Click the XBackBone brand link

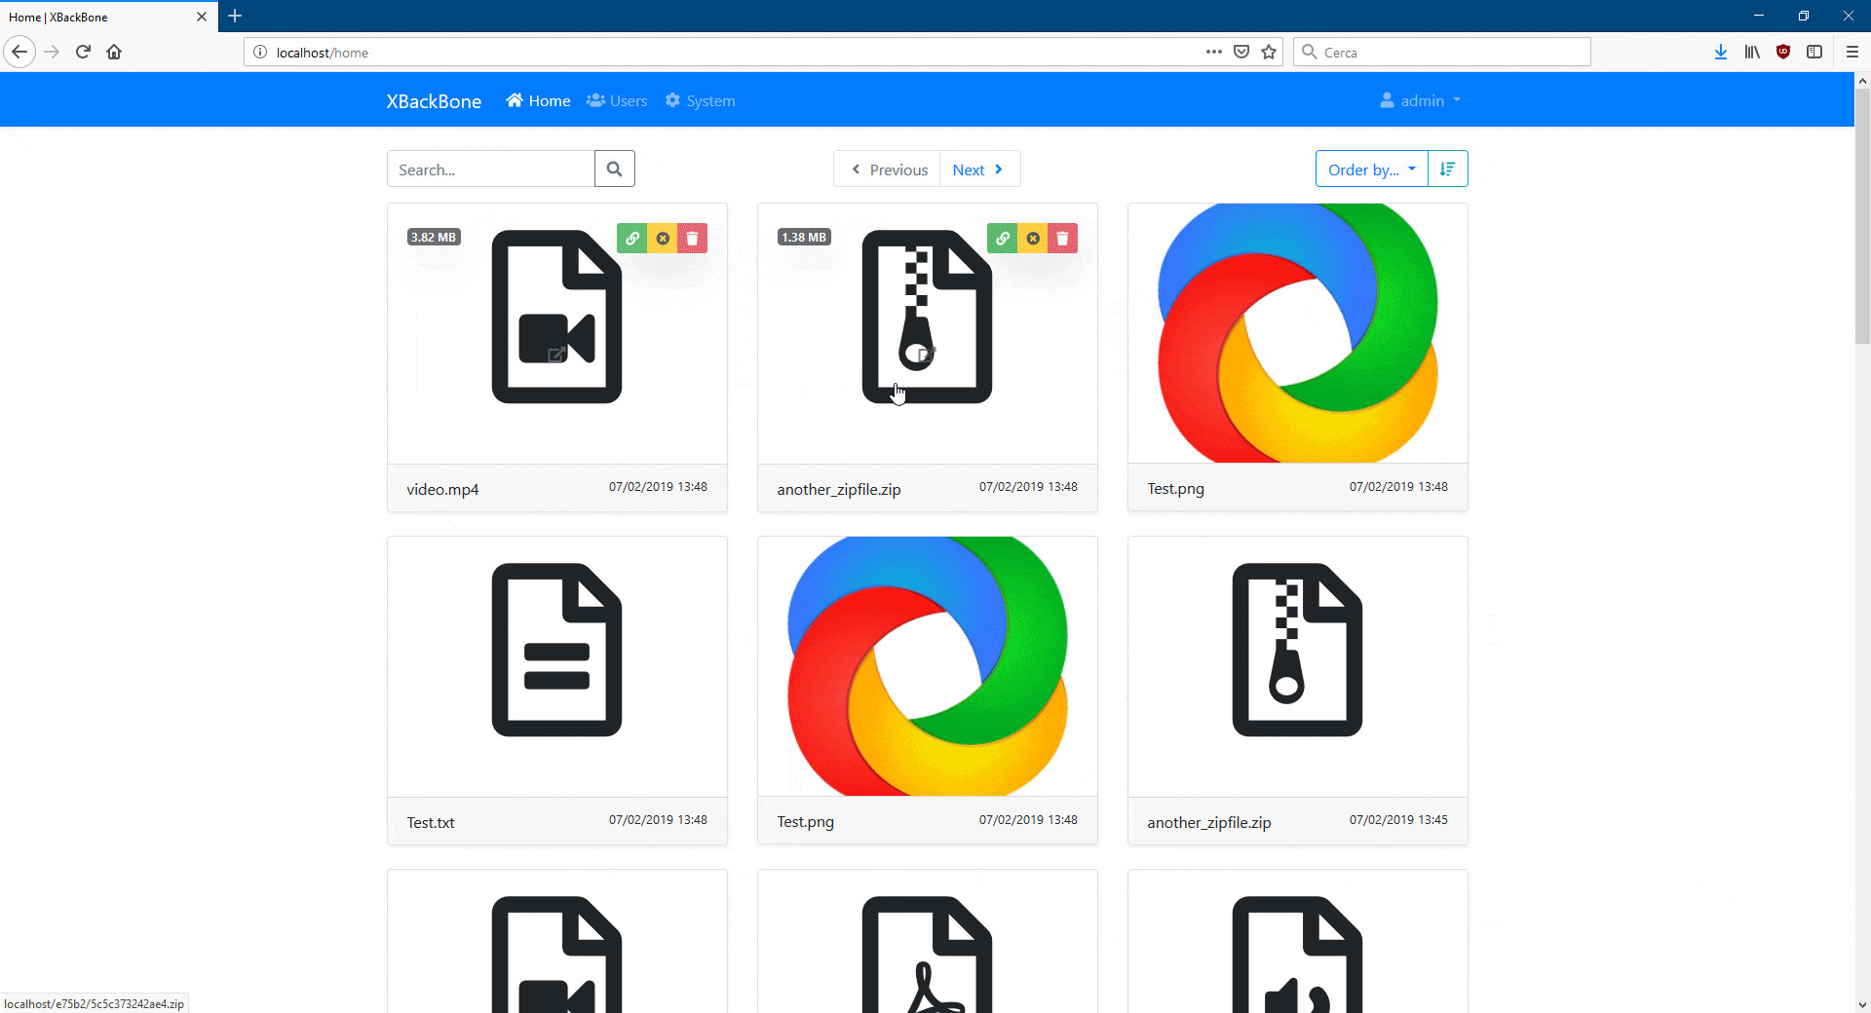click(x=434, y=101)
